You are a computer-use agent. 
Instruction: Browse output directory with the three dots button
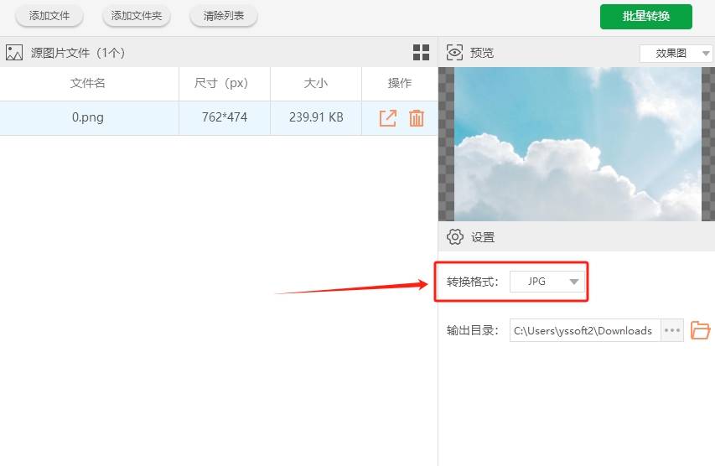(672, 330)
